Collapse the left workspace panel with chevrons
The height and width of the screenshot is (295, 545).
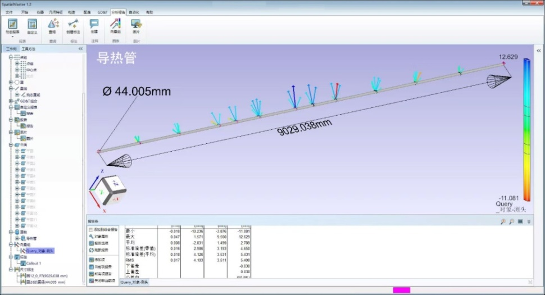click(80, 49)
